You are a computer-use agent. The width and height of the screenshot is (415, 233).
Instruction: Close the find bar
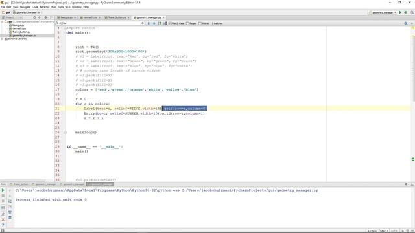click(412, 23)
